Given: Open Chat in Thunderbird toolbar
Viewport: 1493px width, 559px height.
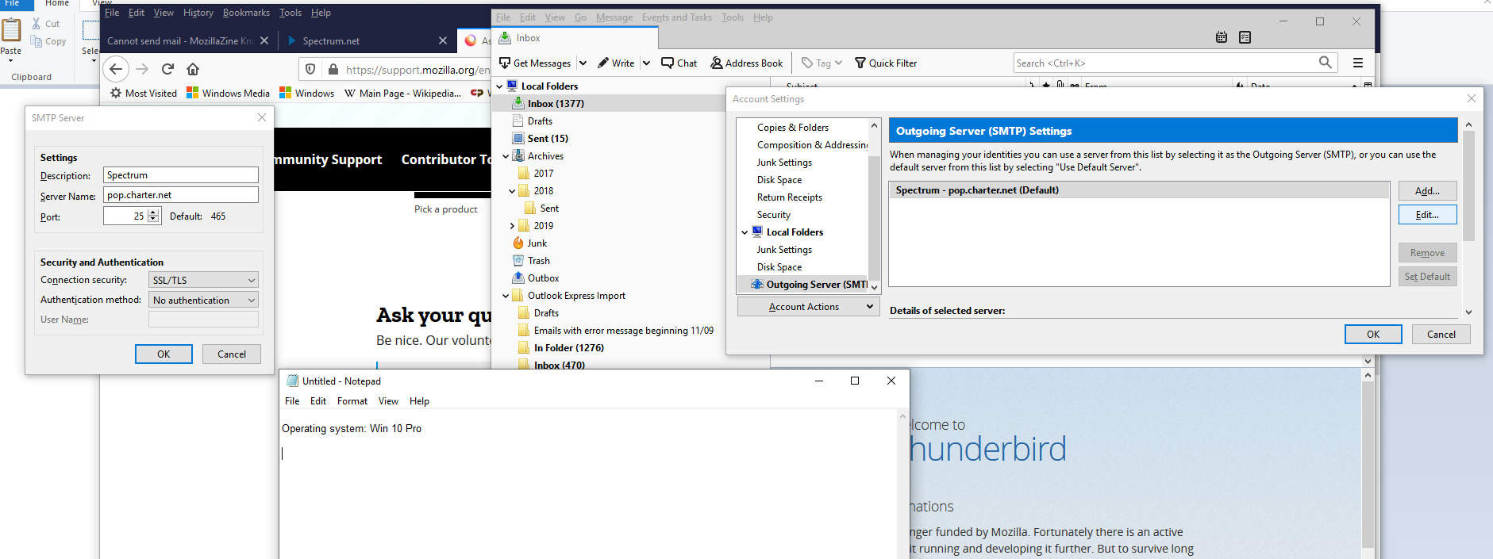Looking at the screenshot, I should (679, 63).
